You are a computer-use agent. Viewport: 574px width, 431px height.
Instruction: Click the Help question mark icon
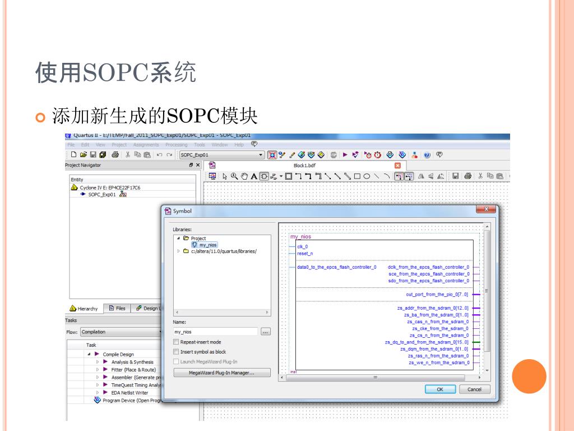tap(427, 155)
